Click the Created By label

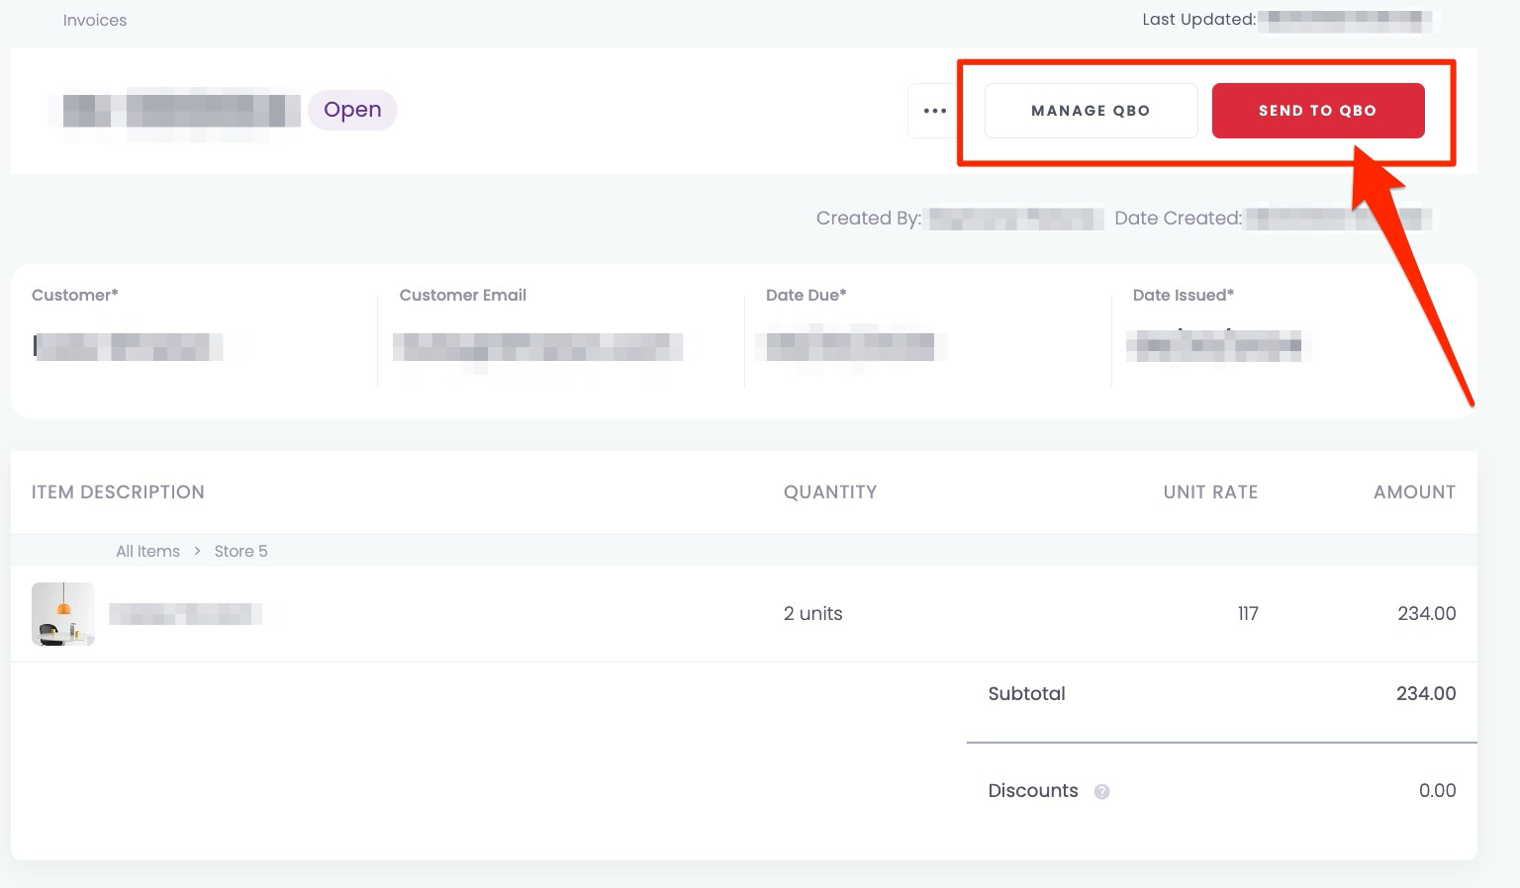[x=868, y=218]
